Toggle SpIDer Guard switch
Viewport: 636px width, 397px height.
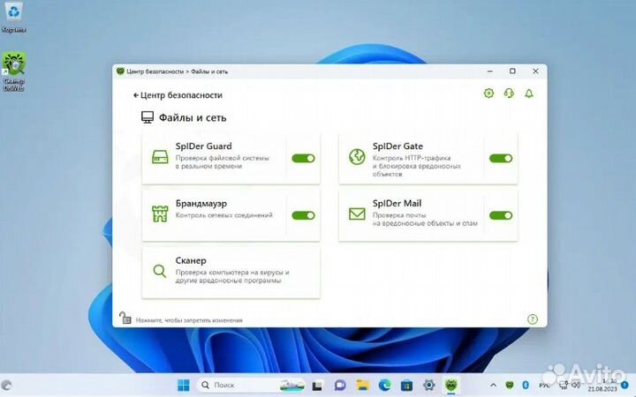[x=303, y=159]
